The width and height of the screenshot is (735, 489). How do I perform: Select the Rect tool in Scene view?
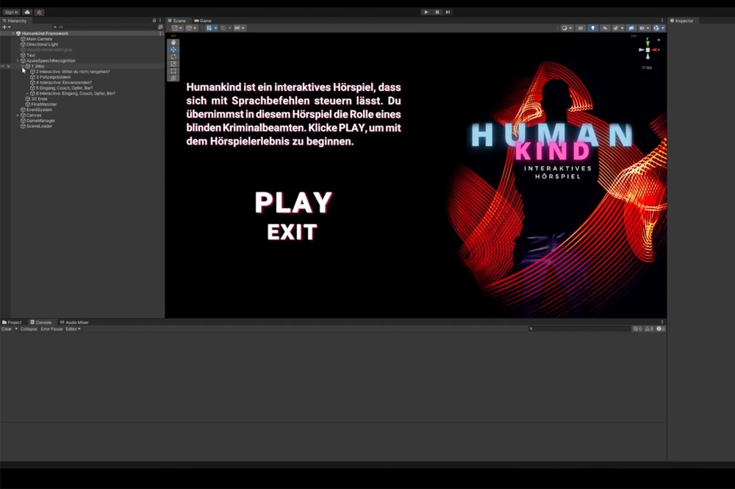[x=173, y=70]
